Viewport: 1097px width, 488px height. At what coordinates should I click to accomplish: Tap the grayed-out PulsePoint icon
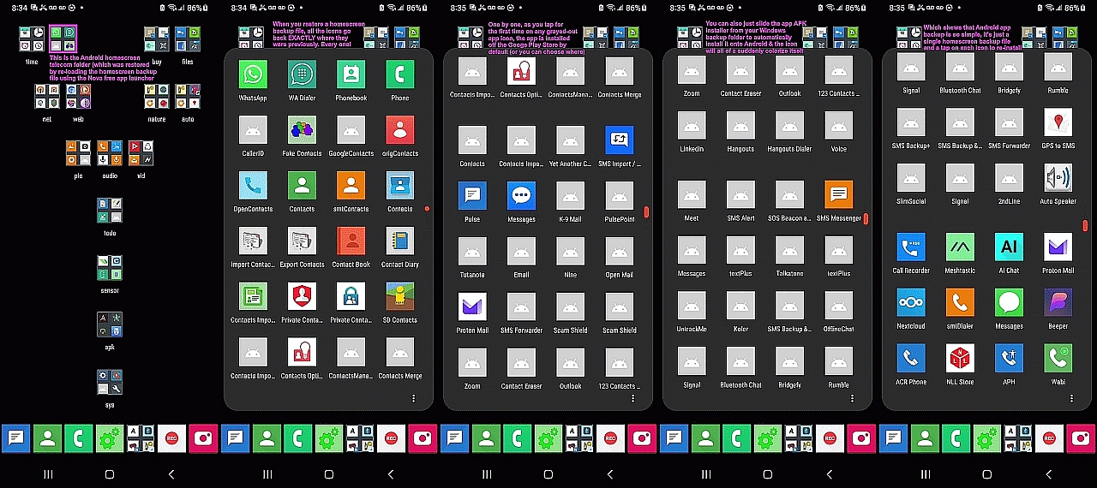click(x=620, y=196)
